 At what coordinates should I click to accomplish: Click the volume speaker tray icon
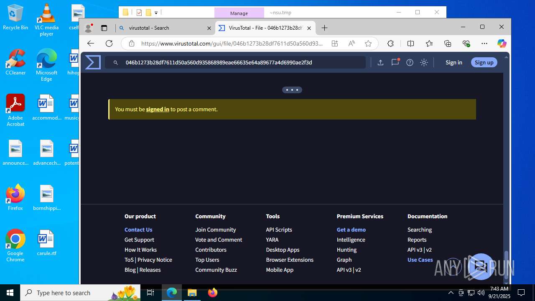tap(481, 293)
